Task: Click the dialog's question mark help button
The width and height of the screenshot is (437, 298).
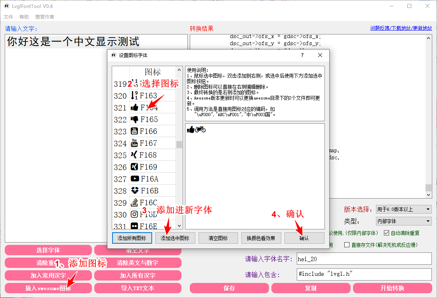Action: pos(302,55)
